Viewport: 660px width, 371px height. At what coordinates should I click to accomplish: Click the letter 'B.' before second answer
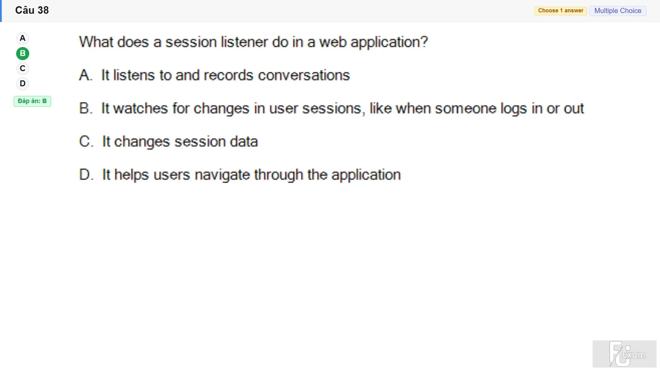(86, 109)
